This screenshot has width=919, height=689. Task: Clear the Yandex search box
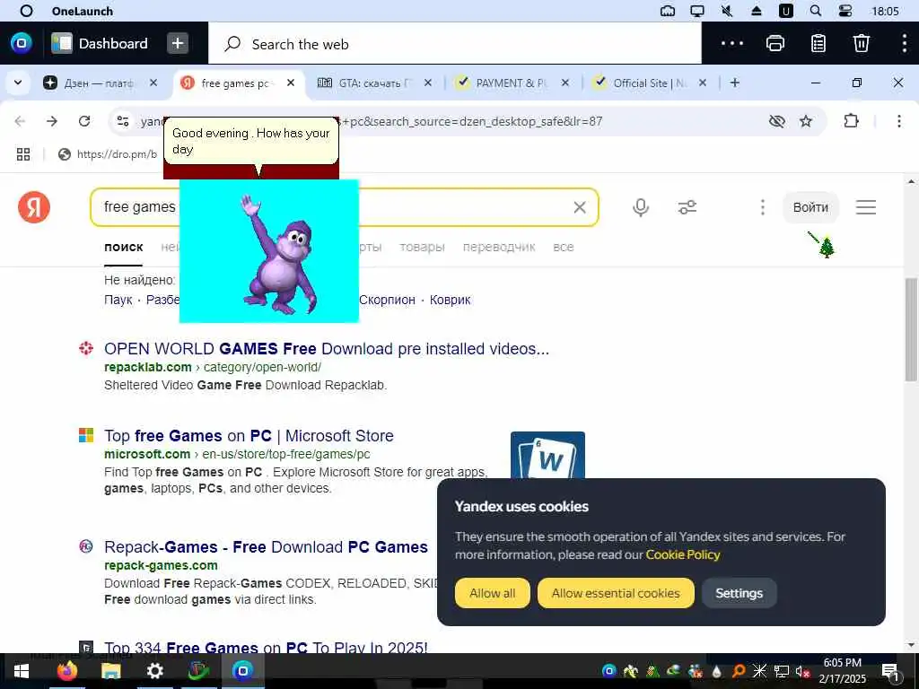pyautogui.click(x=580, y=207)
